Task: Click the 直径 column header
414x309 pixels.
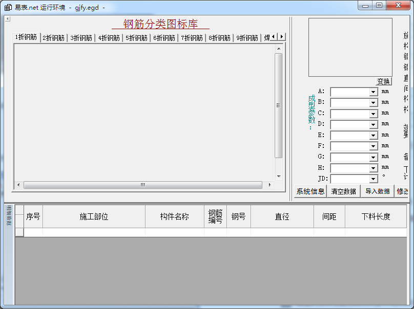Action: pos(282,216)
